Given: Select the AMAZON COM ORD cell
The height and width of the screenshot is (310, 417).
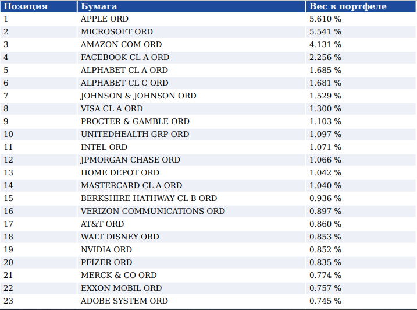Looking at the screenshot, I should [x=191, y=44].
